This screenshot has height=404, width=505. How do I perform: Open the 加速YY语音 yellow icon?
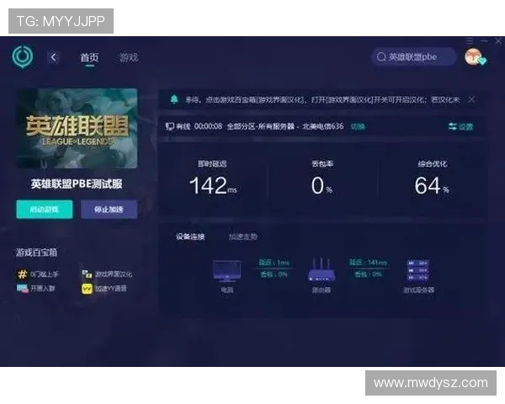(87, 289)
